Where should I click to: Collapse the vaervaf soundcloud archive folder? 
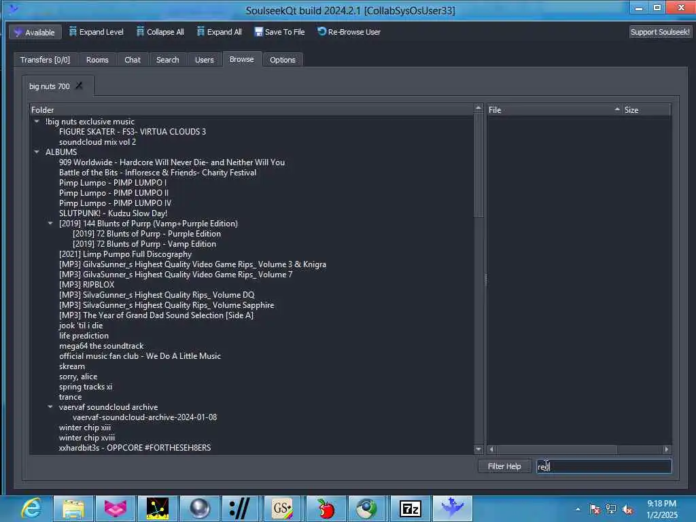50,406
